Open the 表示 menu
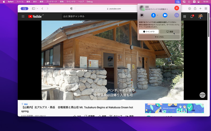This screenshot has height=131, width=211. (35, 2)
